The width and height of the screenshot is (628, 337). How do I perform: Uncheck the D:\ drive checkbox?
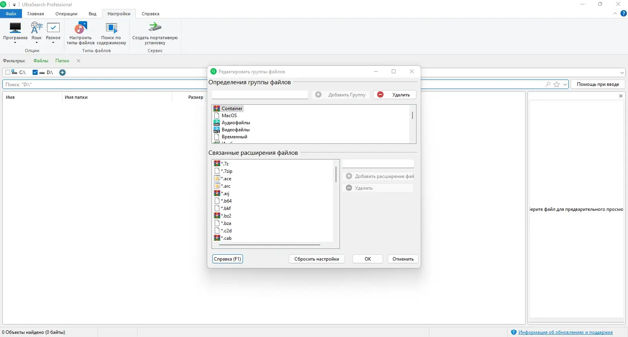[35, 72]
